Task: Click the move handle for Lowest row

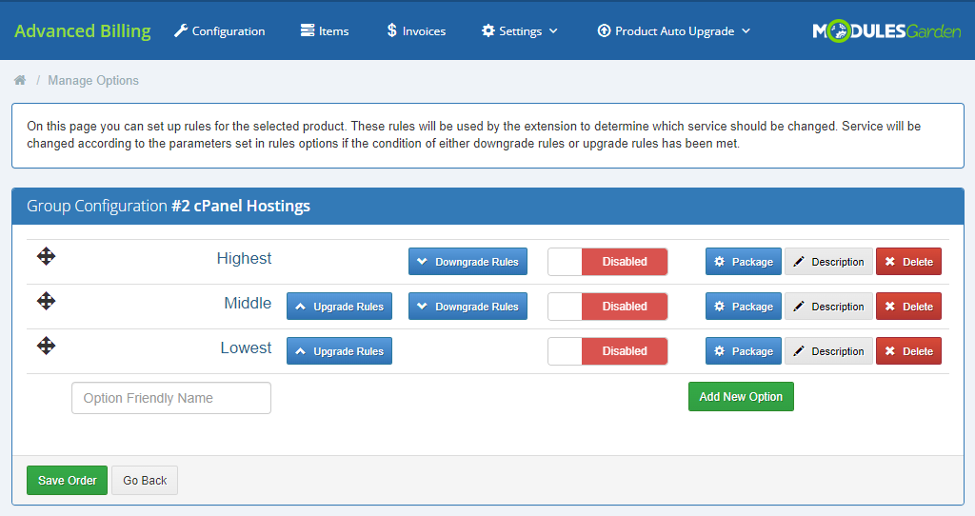Action: (46, 346)
